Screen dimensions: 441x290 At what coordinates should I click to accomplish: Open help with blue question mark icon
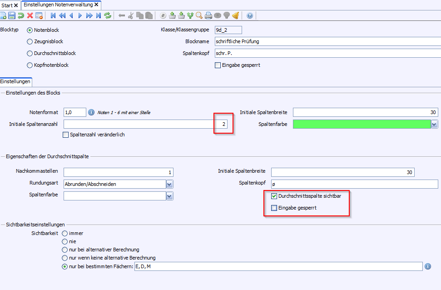tap(249, 15)
